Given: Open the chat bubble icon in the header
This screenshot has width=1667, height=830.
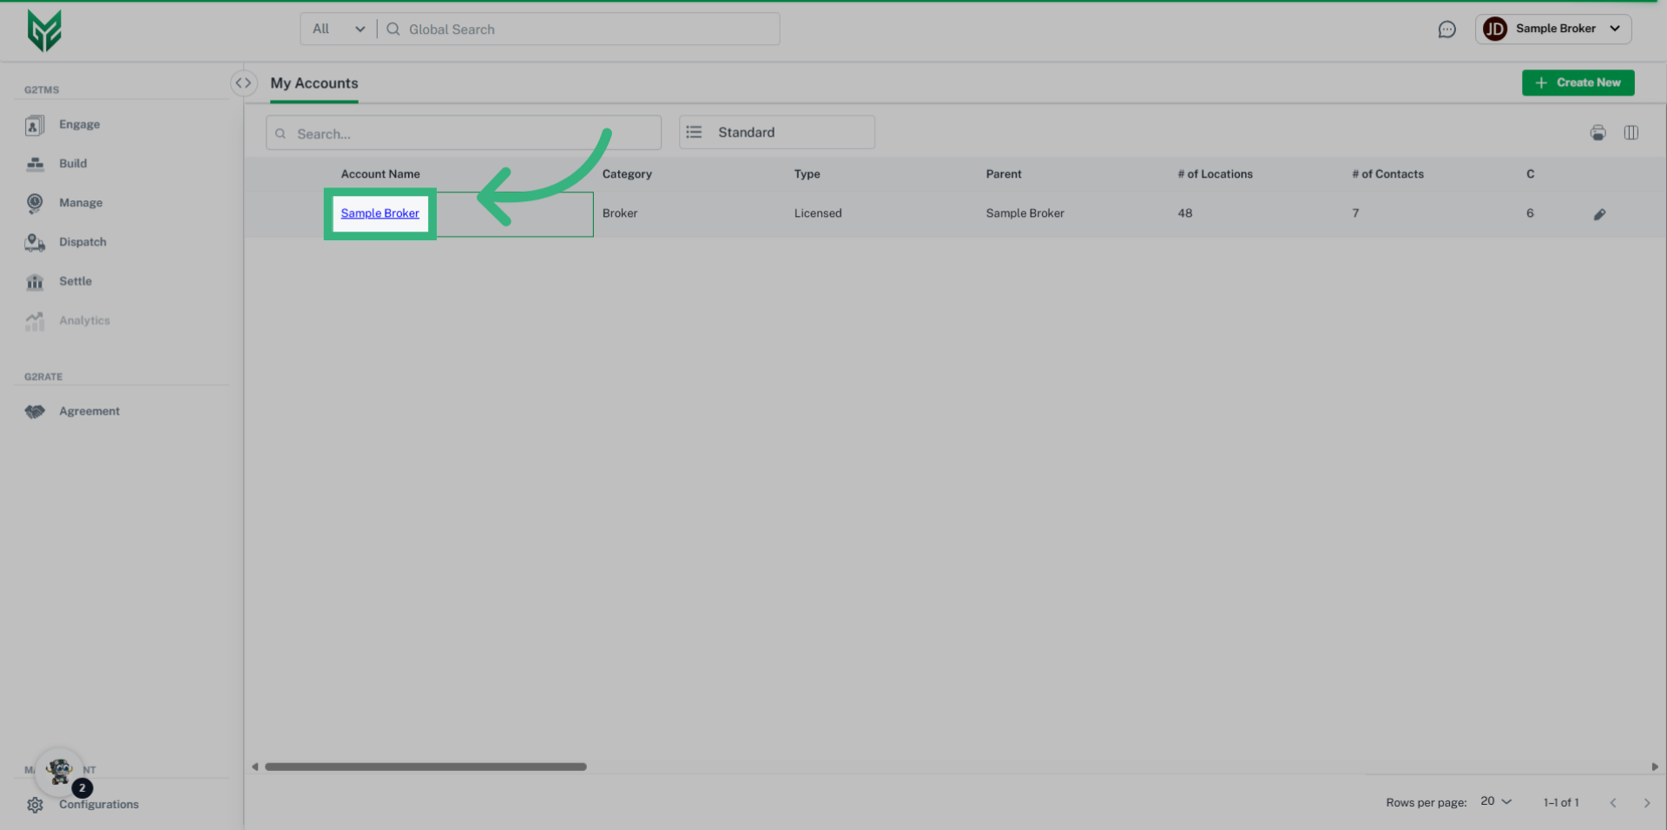Looking at the screenshot, I should point(1447,29).
